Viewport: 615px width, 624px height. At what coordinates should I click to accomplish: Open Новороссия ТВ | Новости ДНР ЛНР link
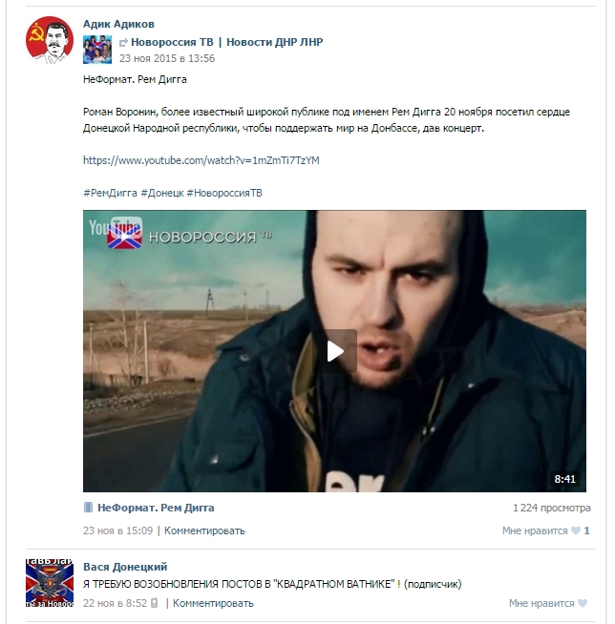click(x=227, y=42)
